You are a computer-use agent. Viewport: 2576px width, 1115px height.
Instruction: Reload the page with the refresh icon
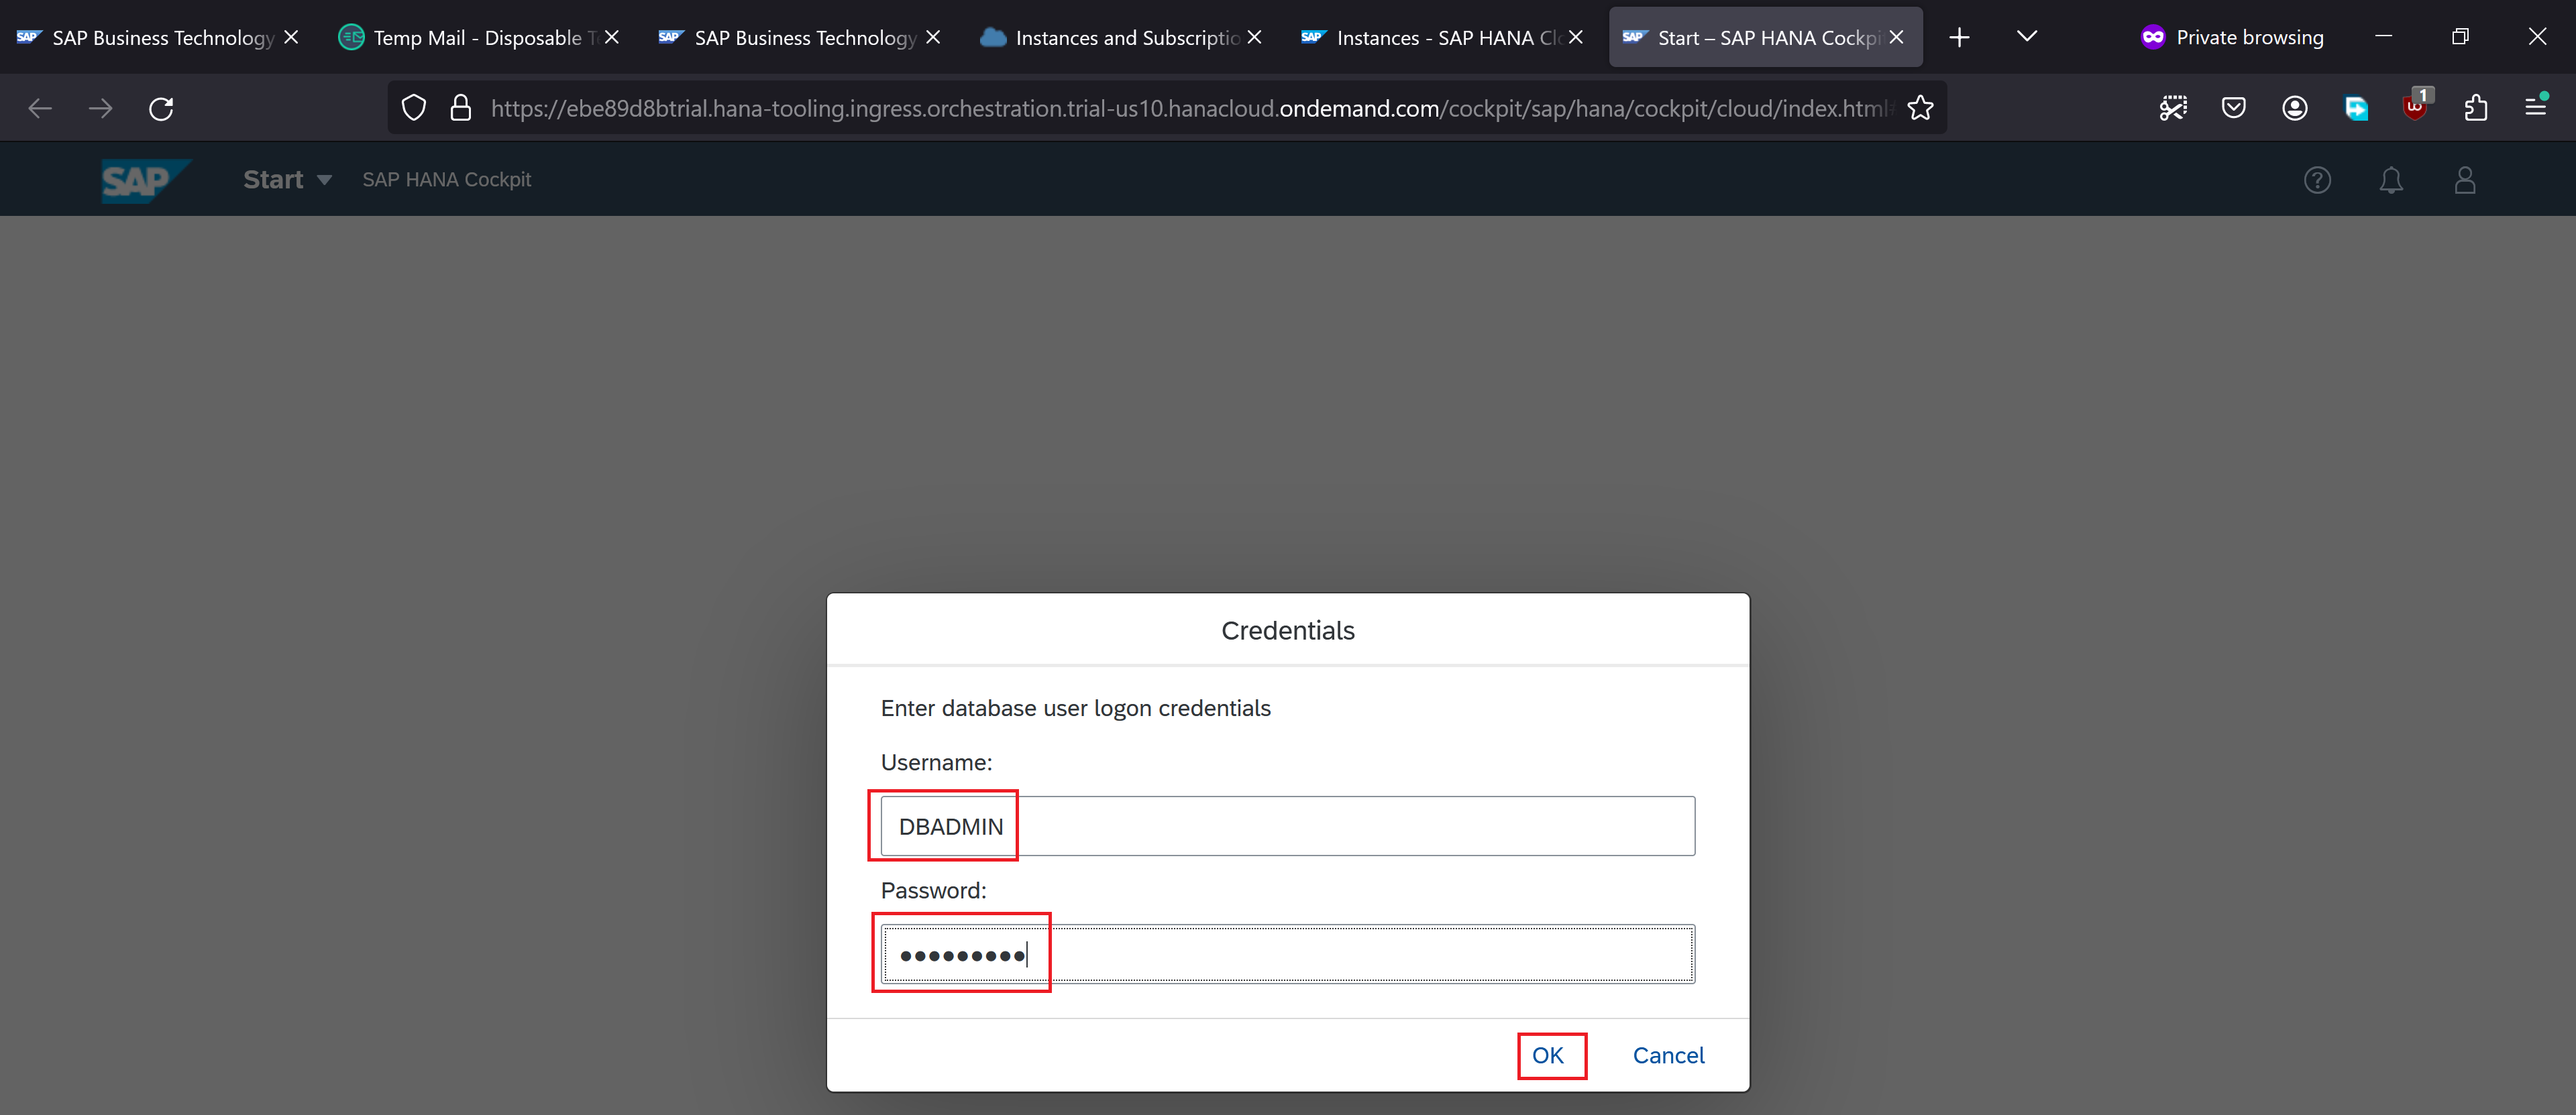coord(161,108)
